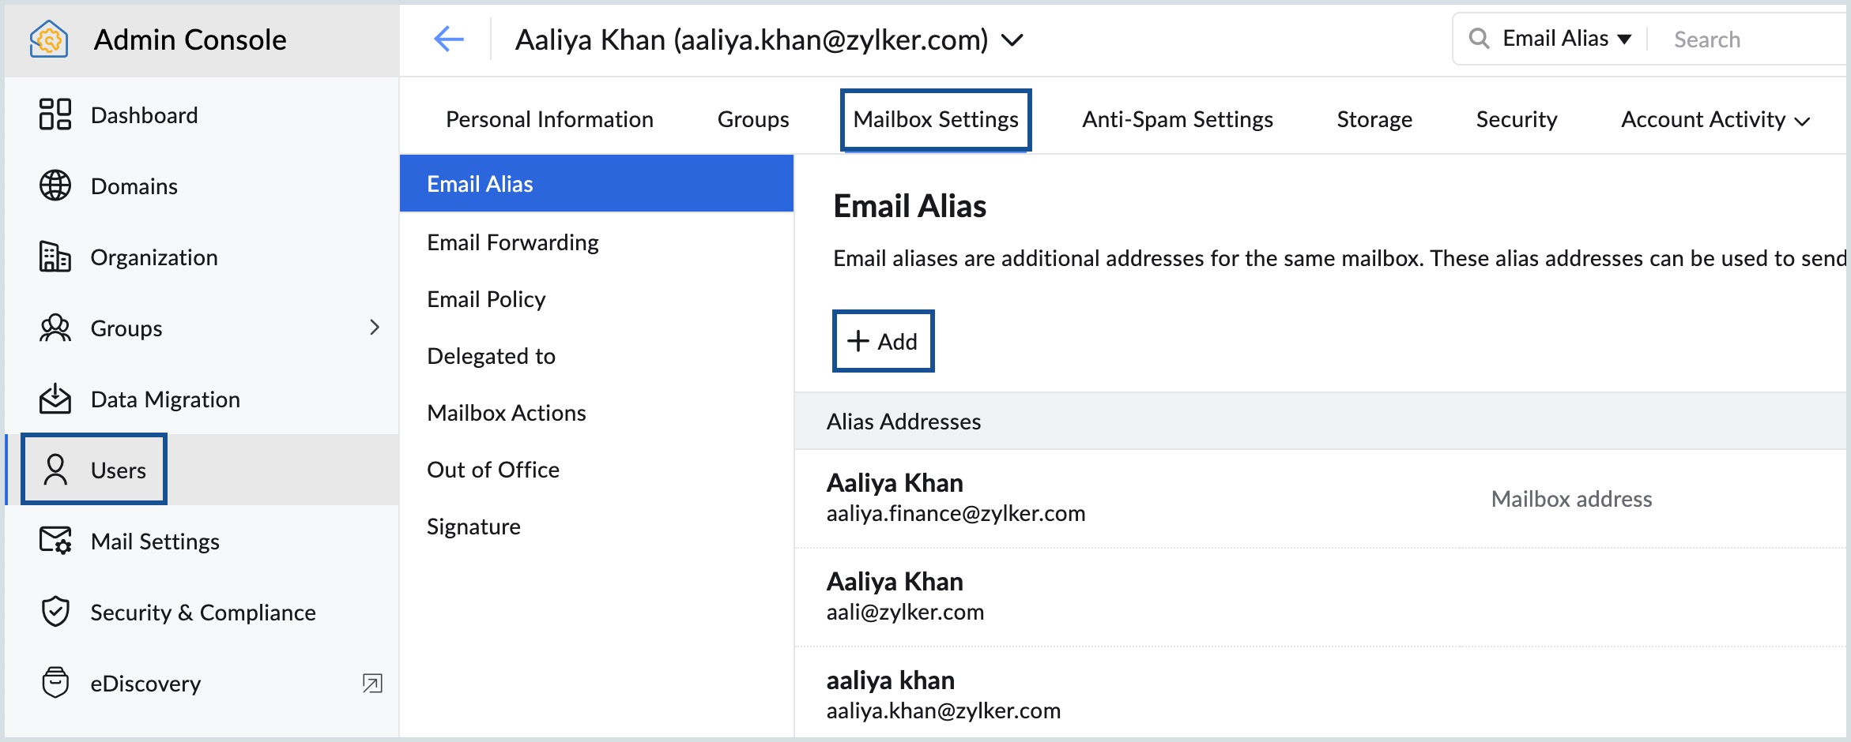Click the Security & Compliance shield icon
Viewport: 1851px width, 742px height.
(55, 612)
